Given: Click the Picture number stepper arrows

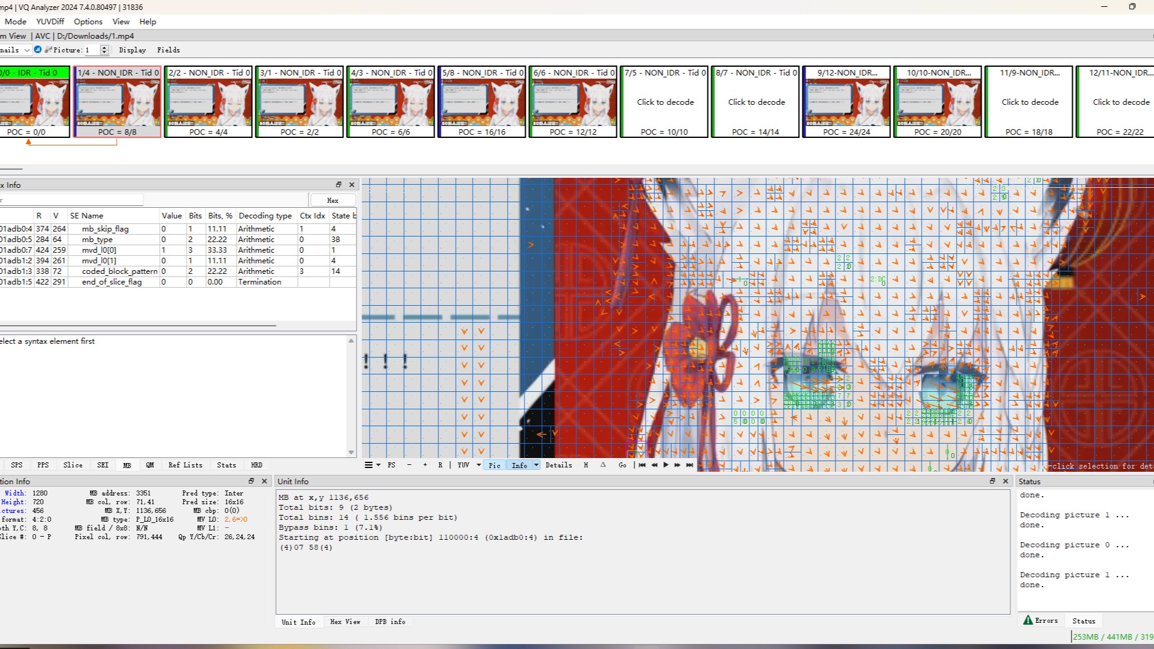Looking at the screenshot, I should [104, 50].
